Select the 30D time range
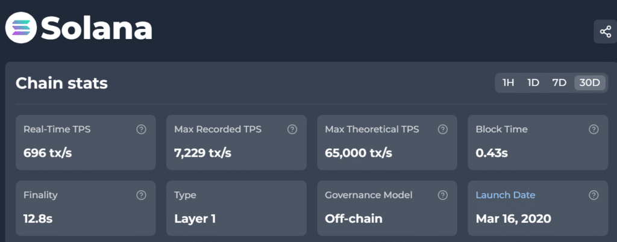The image size is (617, 242). pyautogui.click(x=590, y=83)
